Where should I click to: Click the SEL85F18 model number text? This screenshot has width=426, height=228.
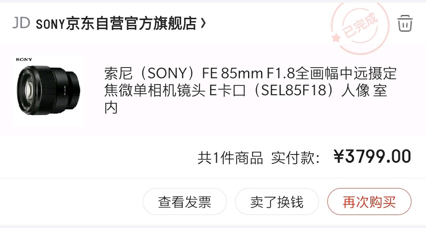tap(297, 91)
